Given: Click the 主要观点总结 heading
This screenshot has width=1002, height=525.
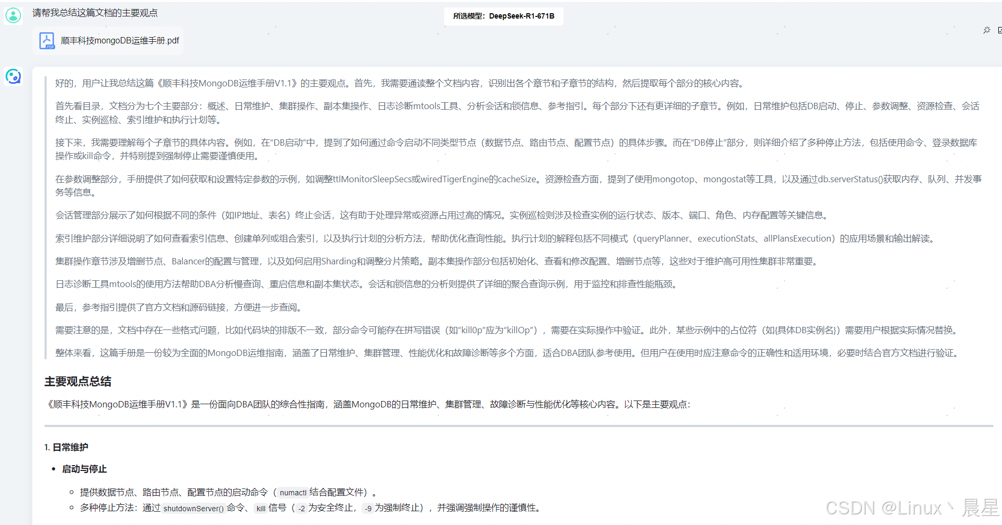Looking at the screenshot, I should [x=78, y=381].
